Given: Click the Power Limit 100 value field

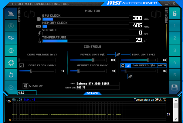Looking at the screenshot, I should [111, 60].
